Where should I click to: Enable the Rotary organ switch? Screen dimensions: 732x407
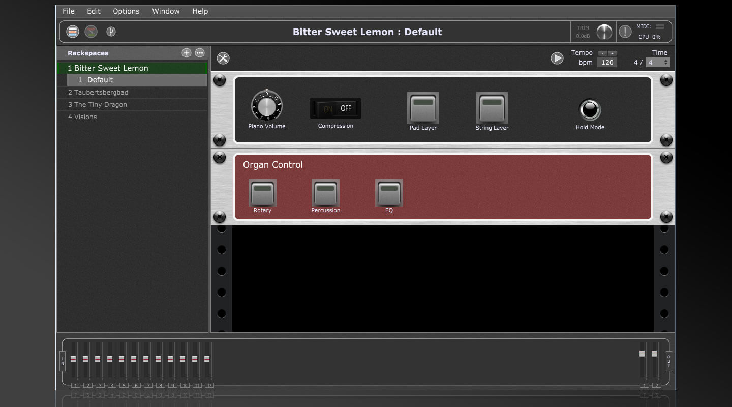tap(262, 193)
